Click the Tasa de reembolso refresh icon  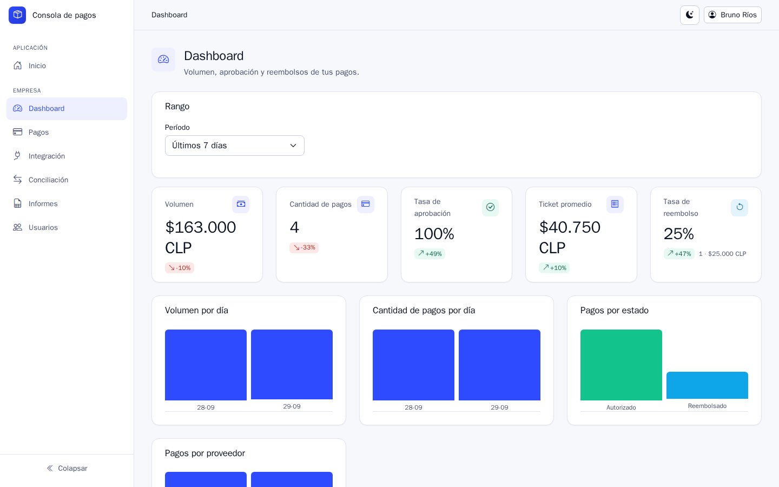coord(740,208)
